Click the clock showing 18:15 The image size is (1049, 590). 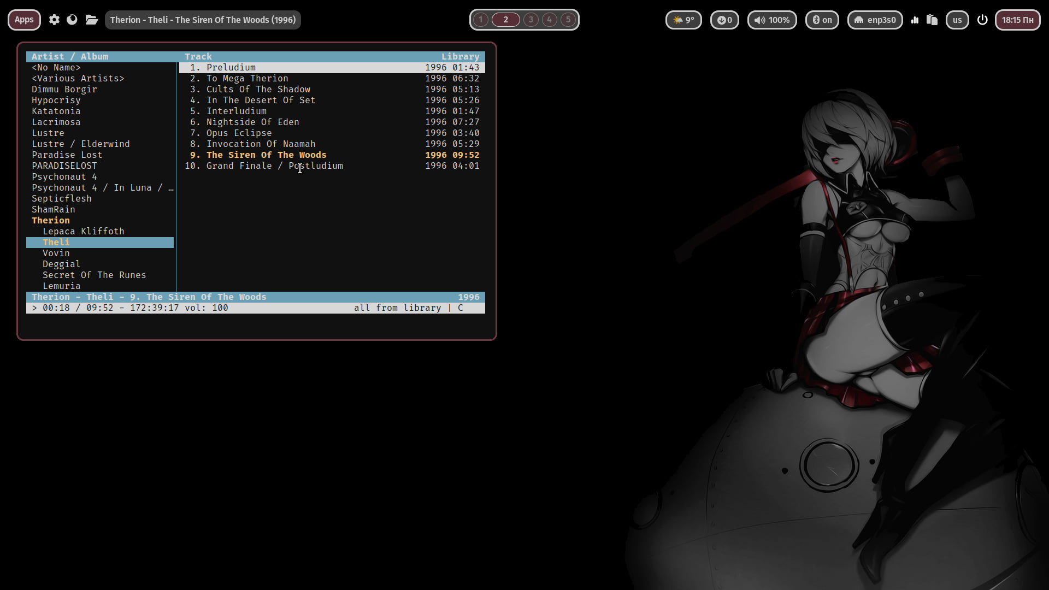(x=1017, y=20)
